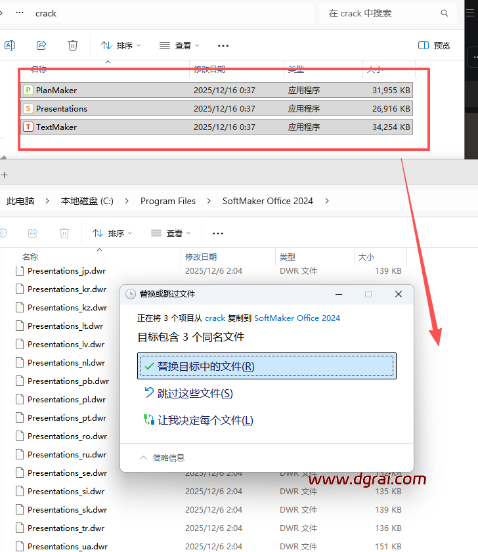Select file Presentations_ru.dwr

coord(67,454)
